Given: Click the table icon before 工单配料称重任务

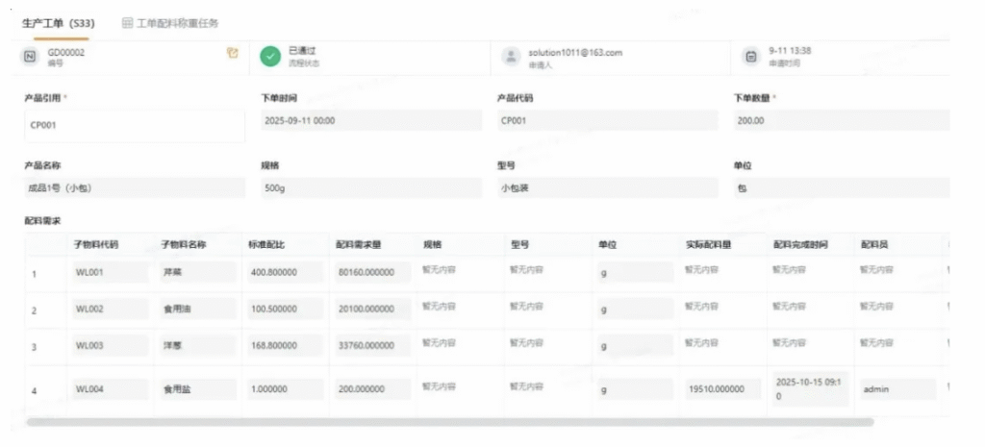Looking at the screenshot, I should point(127,22).
